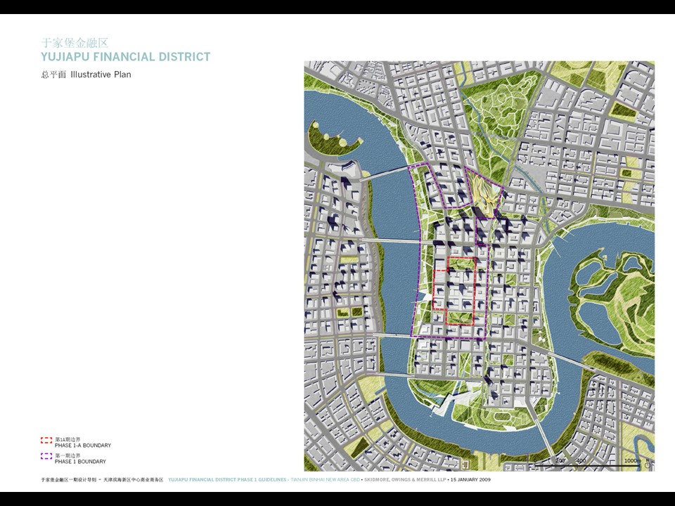The width and height of the screenshot is (675, 506).
Task: Select the PHASE 1 BOUNDARY legend label
Action: coord(80,462)
